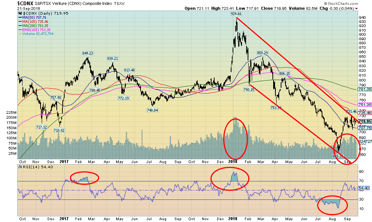
Task: Click the "710.92" low price label
Action: [x=59, y=130]
